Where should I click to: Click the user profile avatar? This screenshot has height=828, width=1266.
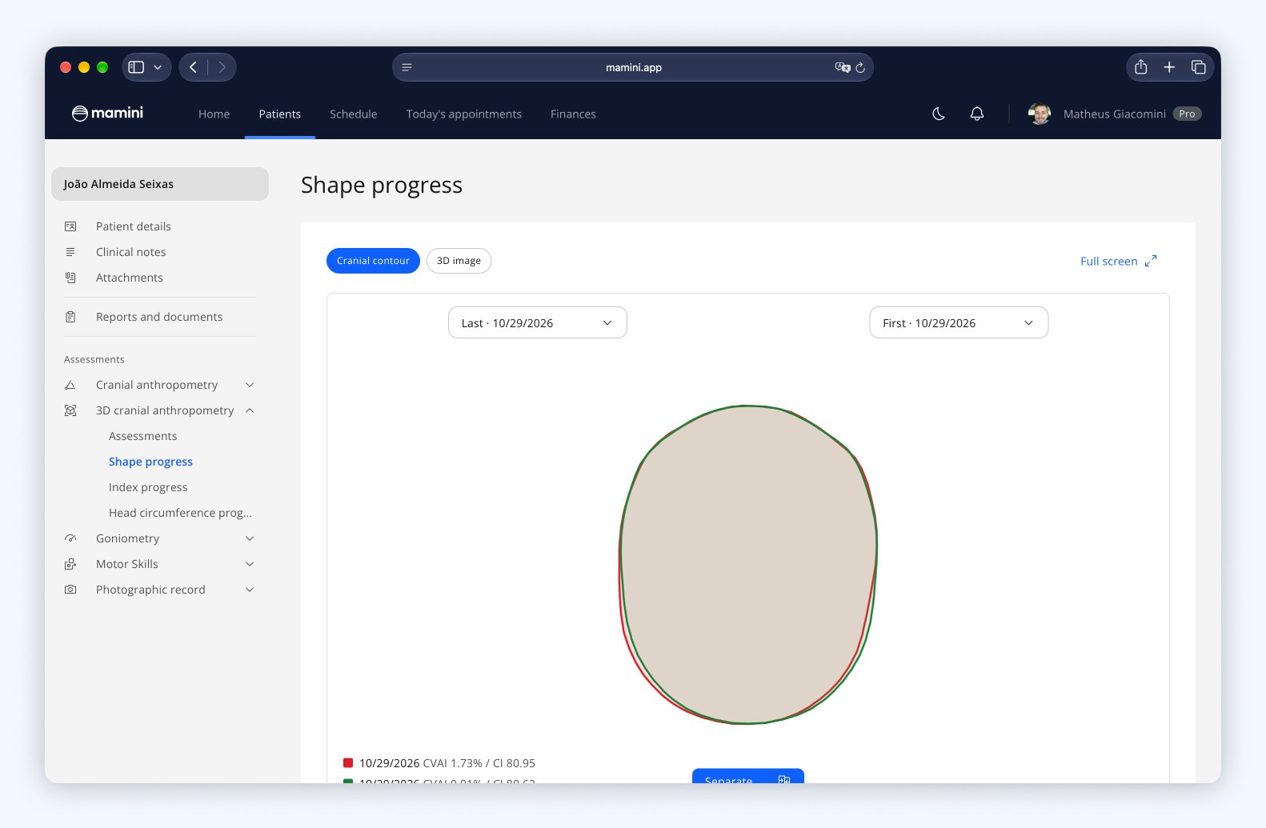(x=1040, y=114)
